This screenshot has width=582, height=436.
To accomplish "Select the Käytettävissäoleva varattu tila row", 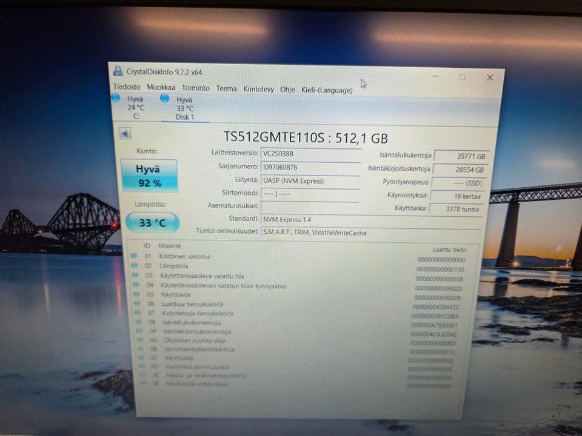I will tap(298, 277).
